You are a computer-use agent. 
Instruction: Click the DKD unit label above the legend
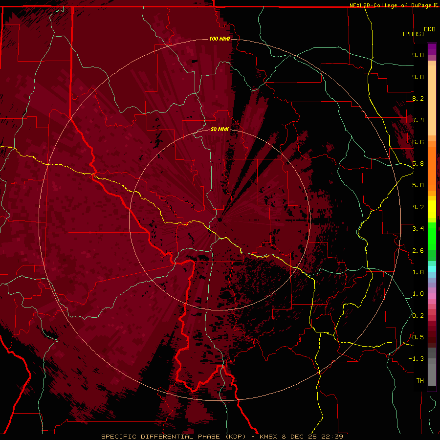429,29
